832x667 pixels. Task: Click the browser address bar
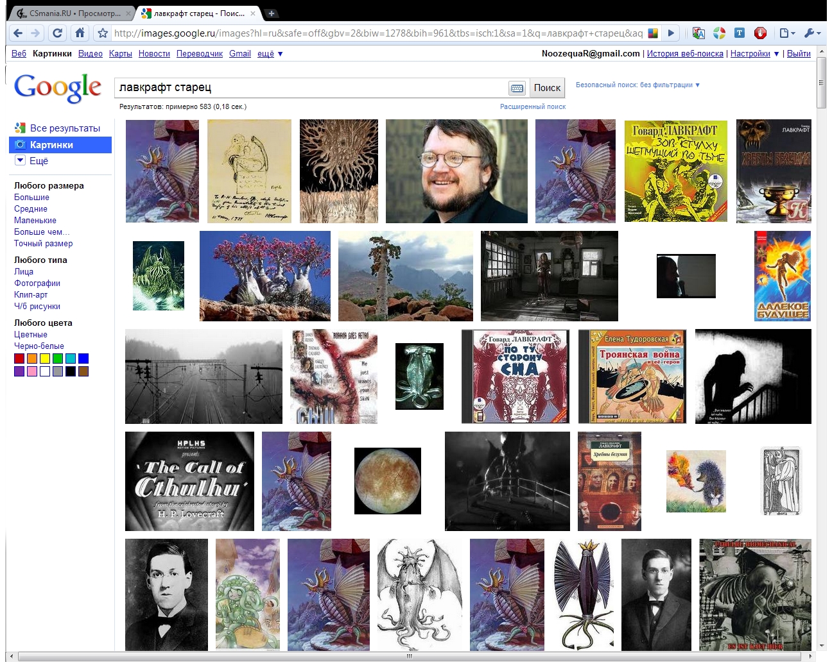coord(377,33)
